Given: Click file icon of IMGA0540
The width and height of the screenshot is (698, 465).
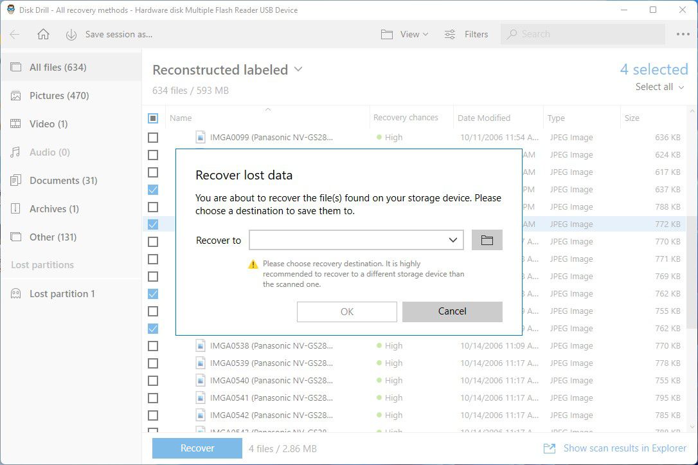Looking at the screenshot, I should tap(201, 380).
